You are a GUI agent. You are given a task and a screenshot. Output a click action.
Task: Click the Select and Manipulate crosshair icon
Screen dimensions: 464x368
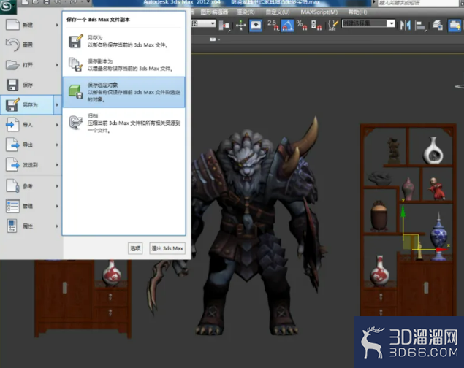click(x=241, y=26)
